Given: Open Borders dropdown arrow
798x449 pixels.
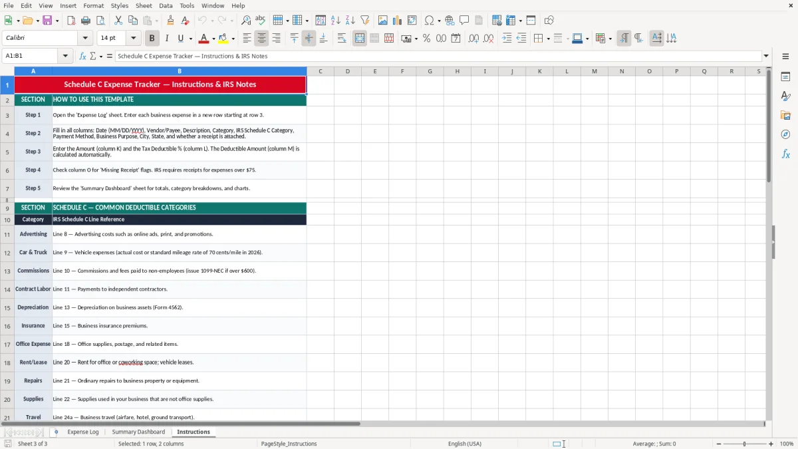Looking at the screenshot, I should click(x=549, y=39).
